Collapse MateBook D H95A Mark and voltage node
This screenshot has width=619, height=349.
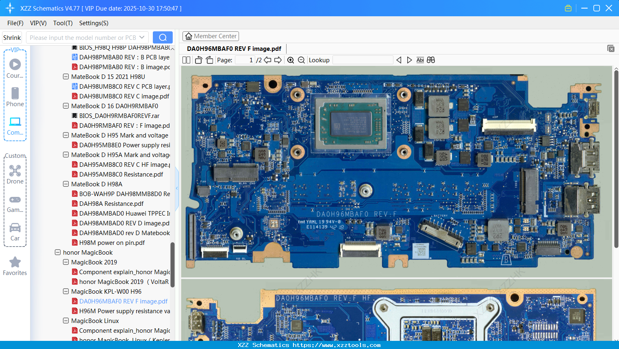(x=66, y=155)
